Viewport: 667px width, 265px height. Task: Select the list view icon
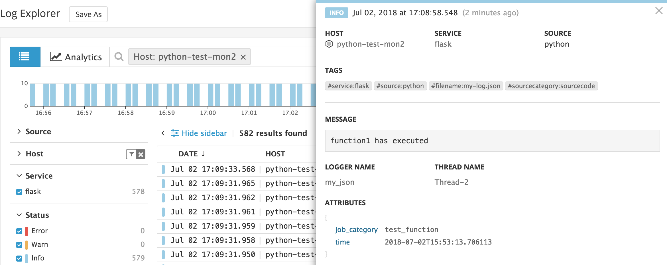tap(25, 57)
